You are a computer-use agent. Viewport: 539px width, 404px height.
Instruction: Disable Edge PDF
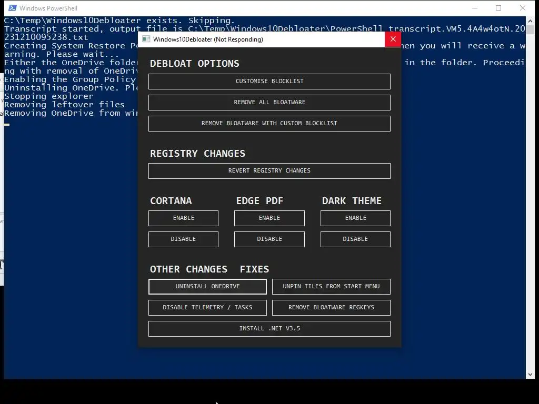[269, 239]
